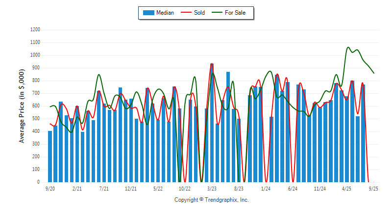Click the Average Price y-axis title
Viewport: 392px width, 212px height.
[22, 106]
